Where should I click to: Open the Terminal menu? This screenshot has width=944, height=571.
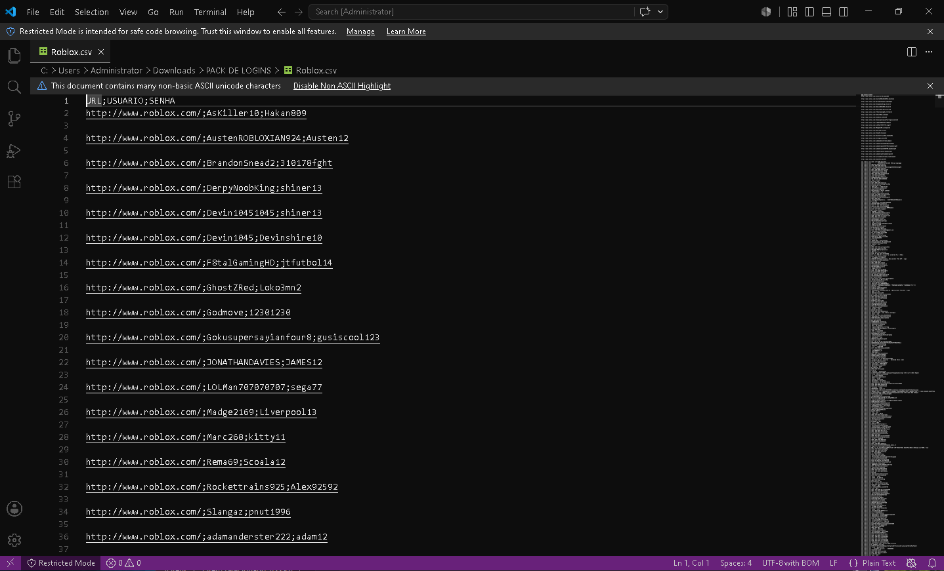(210, 12)
